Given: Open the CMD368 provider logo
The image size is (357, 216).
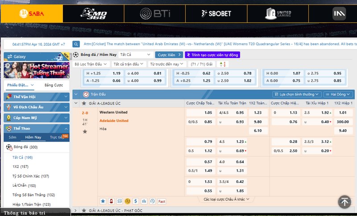Looking at the screenshot, I should 94,13.
